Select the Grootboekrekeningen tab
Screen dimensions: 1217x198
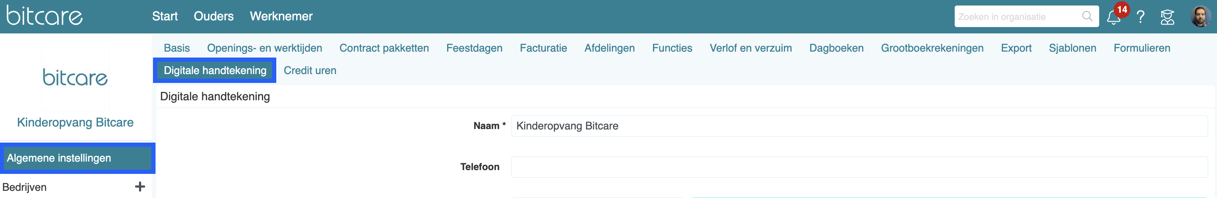[932, 48]
